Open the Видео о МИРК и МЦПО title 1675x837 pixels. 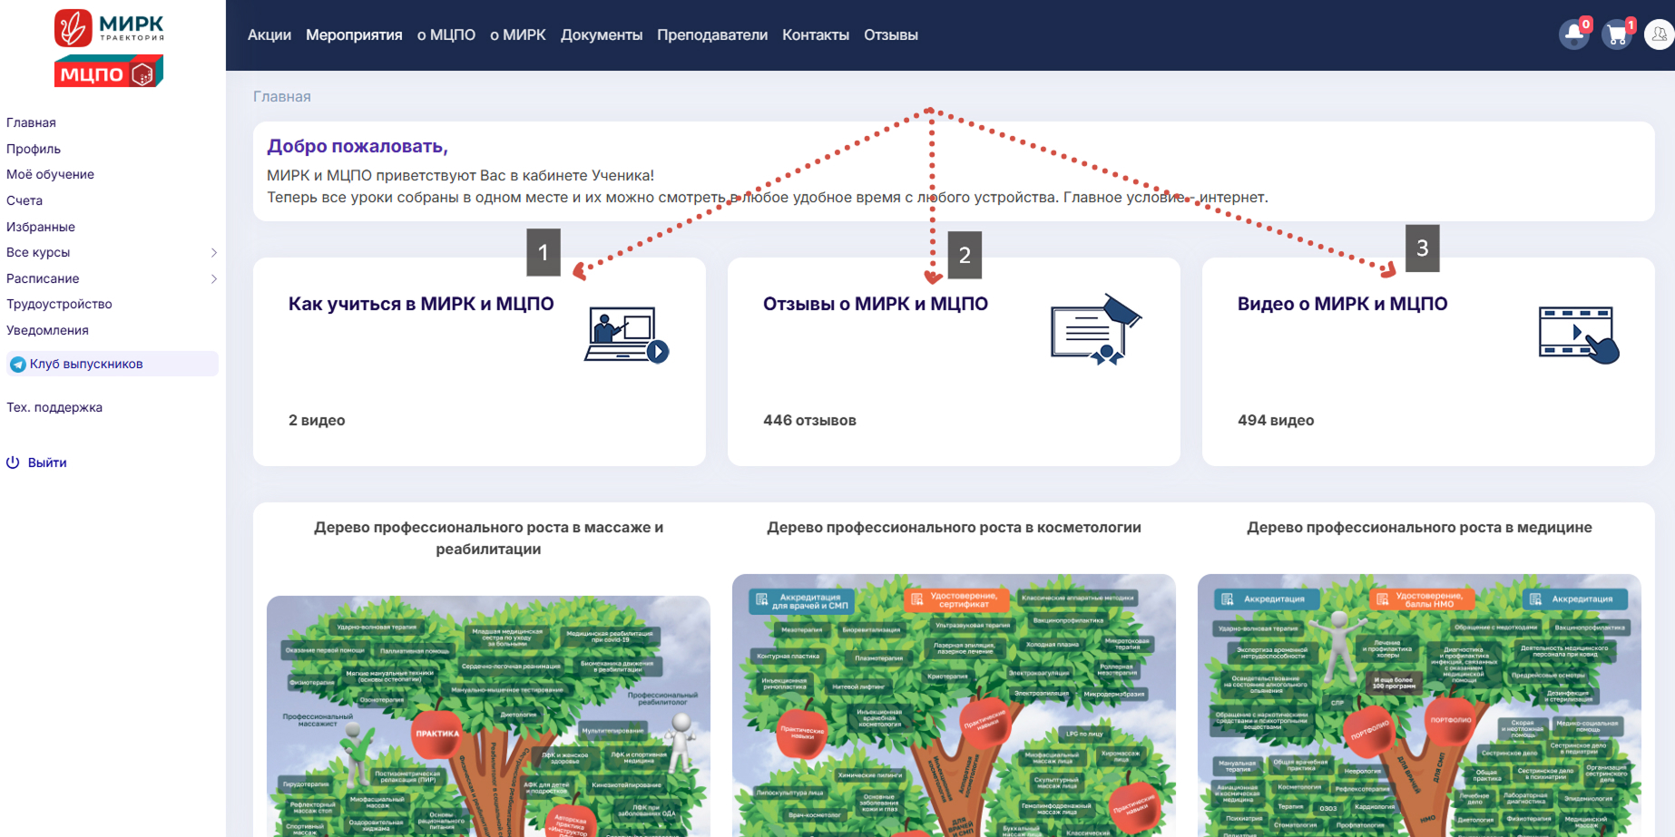tap(1343, 304)
